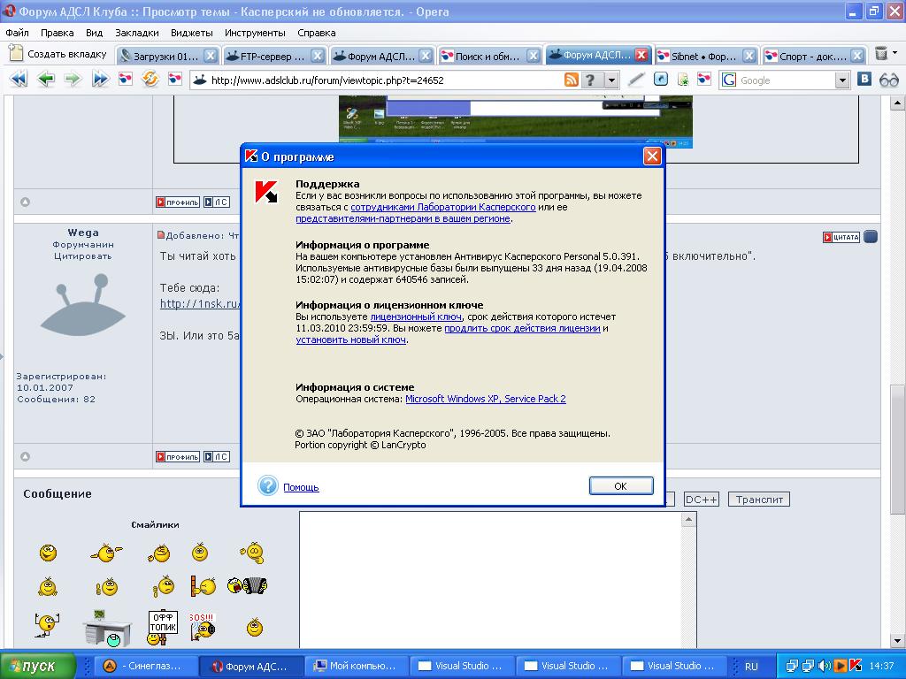The image size is (906, 679).
Task: Close the 'Sibnet • Фор...' tab
Action: (x=749, y=56)
